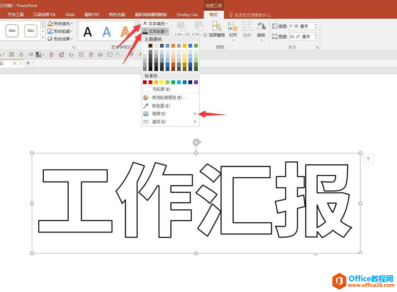Click the rotation handle above text box
Screen dimensions: 397x292
[196, 142]
